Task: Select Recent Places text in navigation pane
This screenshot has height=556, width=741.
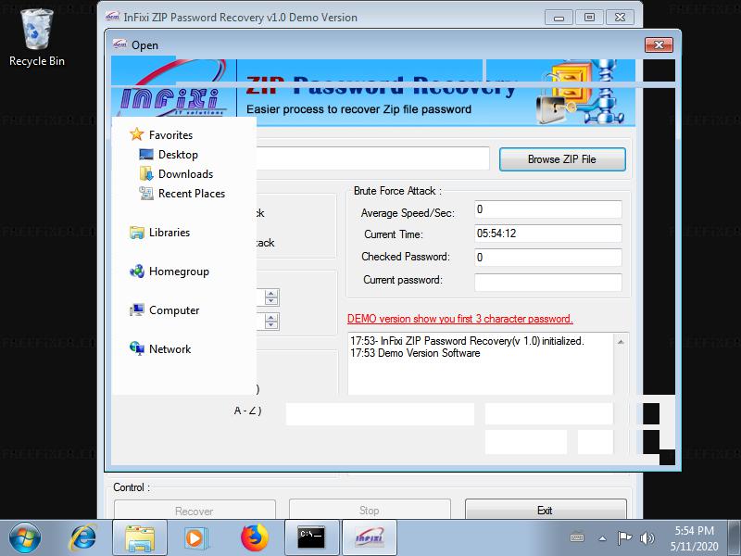Action: [192, 194]
